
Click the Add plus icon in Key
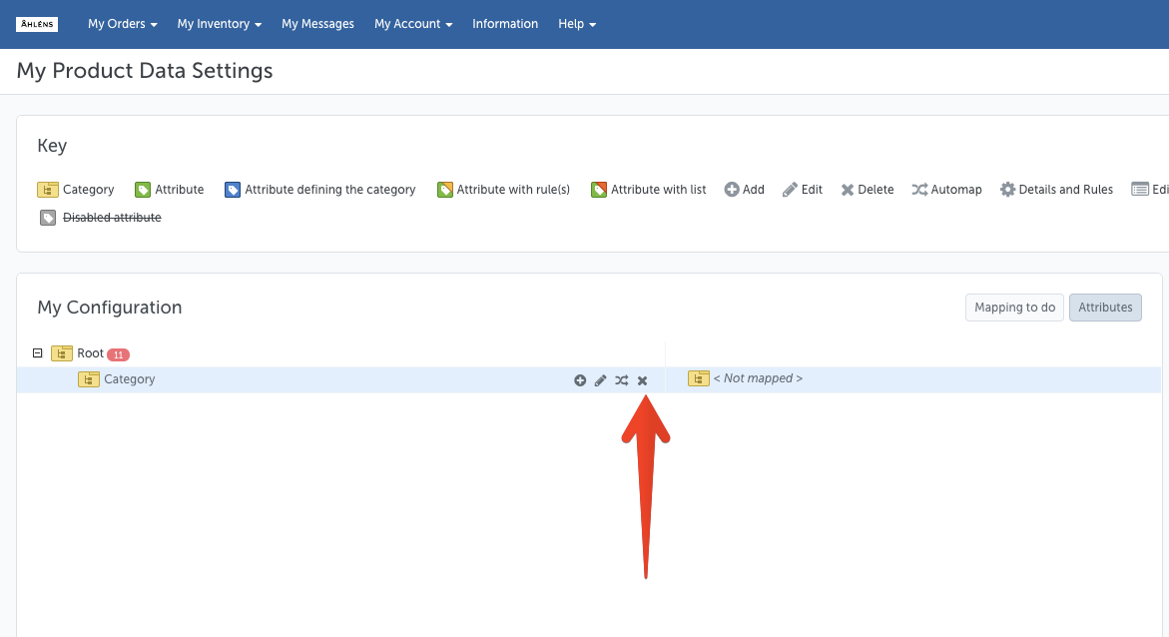(x=732, y=190)
